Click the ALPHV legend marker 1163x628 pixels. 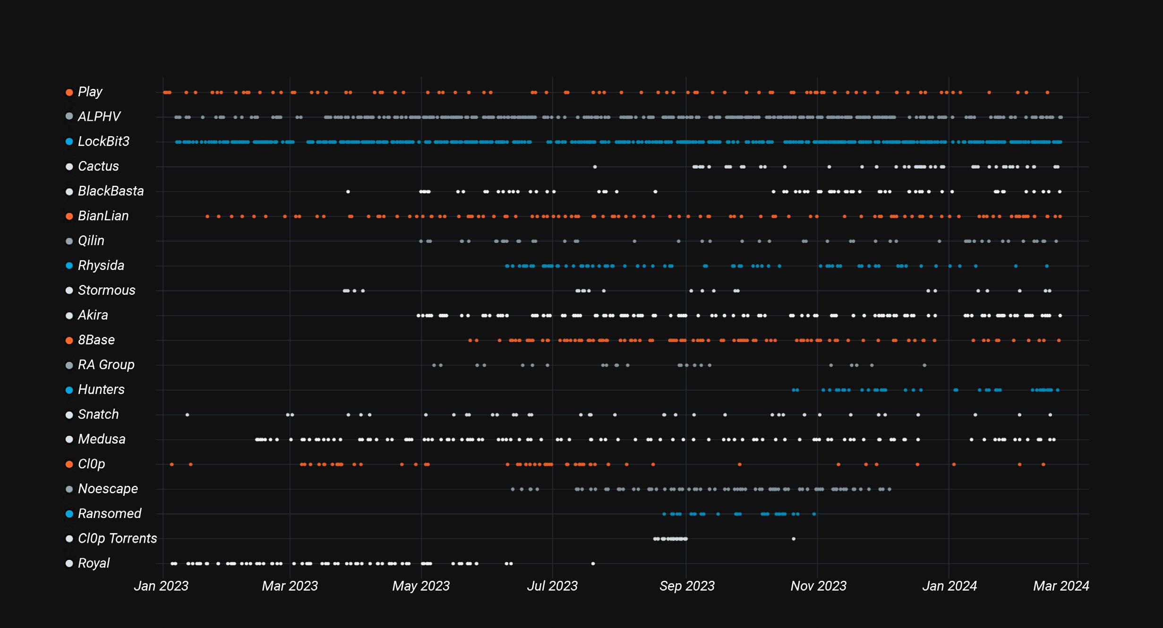coord(69,117)
